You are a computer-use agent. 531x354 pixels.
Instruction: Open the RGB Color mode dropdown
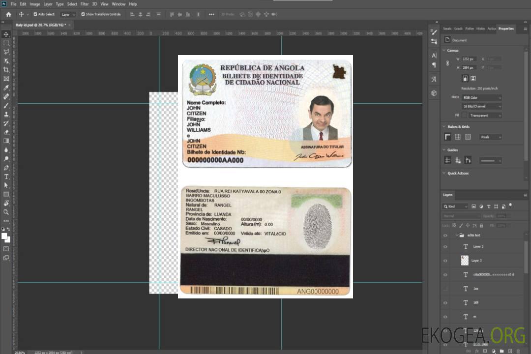pos(481,97)
